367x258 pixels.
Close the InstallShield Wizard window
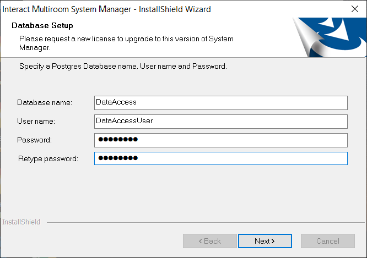coord(355,9)
